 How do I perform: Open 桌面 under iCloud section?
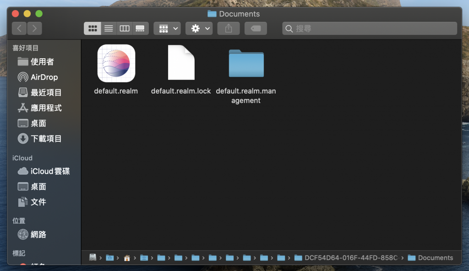(x=44, y=187)
